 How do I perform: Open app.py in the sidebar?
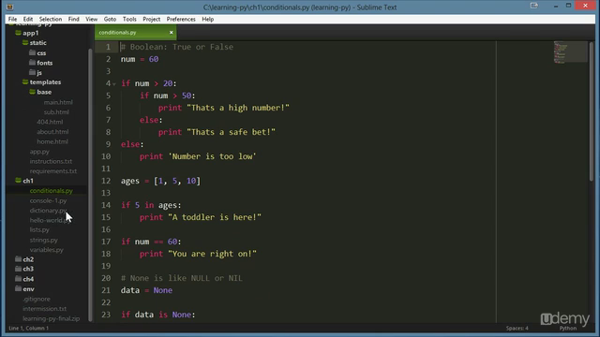coord(39,152)
